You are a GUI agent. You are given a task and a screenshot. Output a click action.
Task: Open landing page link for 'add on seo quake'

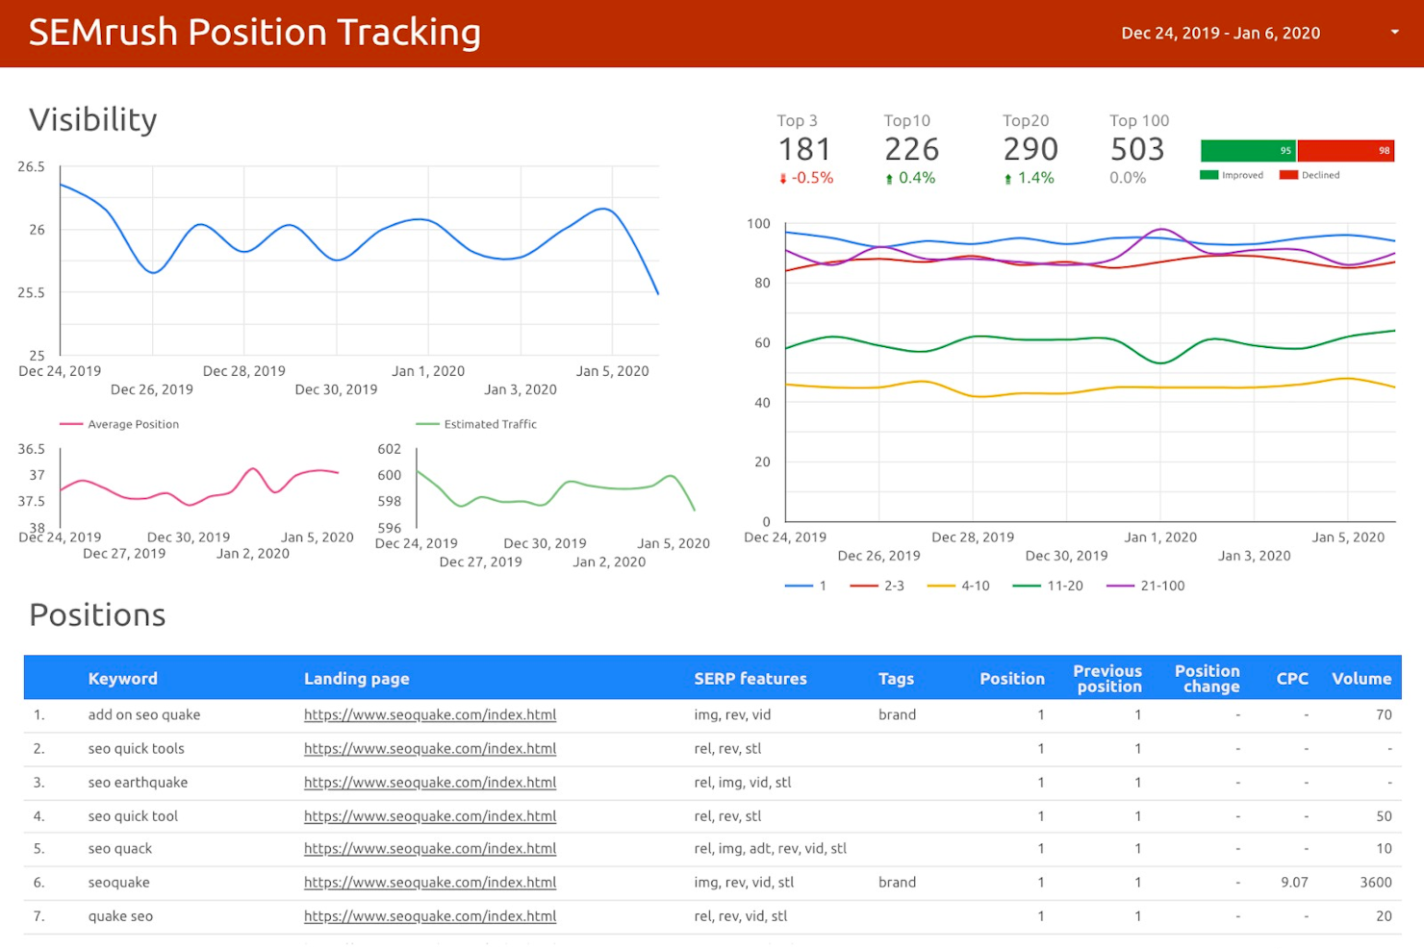click(430, 715)
